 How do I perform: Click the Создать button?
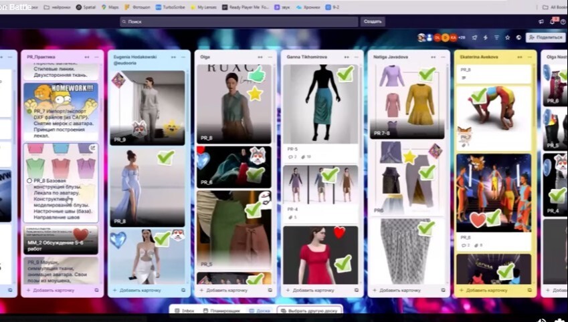pos(373,21)
